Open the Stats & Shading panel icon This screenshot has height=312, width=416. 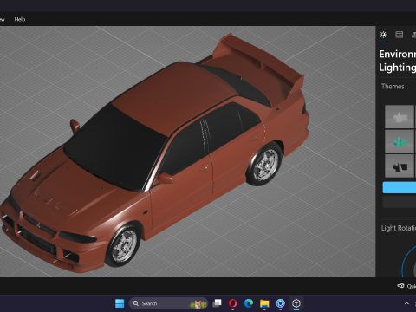click(400, 35)
